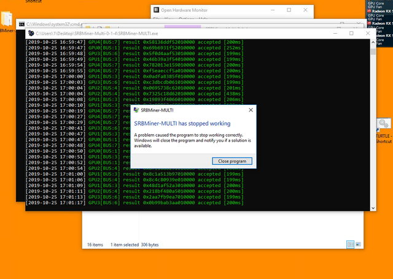Maximize the Open Hardware Monitor window
393x279 pixels.
coord(289,10)
